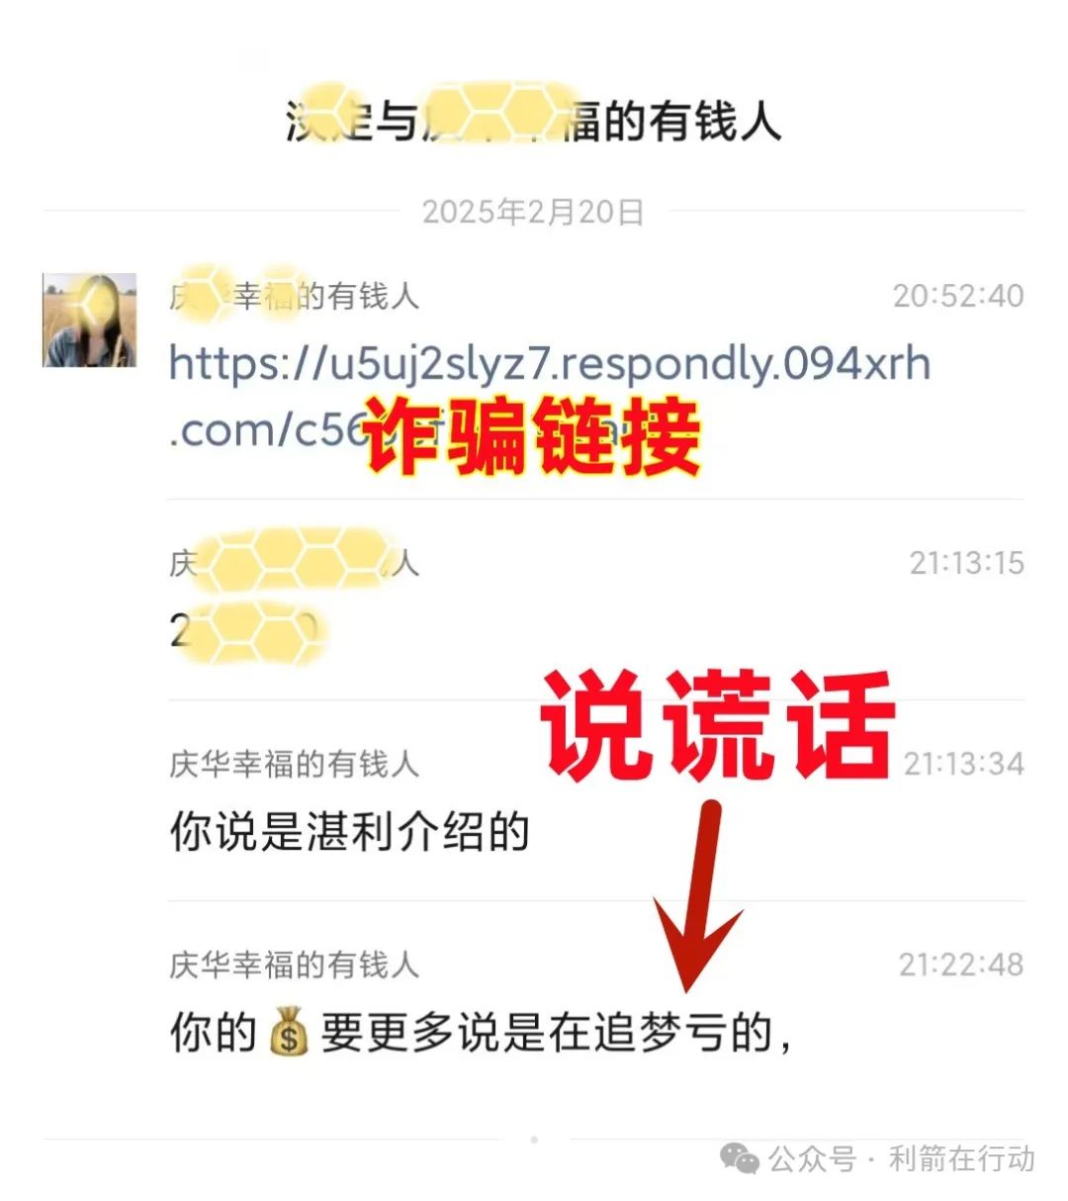The width and height of the screenshot is (1068, 1201).
Task: Open the 利箭在行动 official account name
Action: point(961,1158)
